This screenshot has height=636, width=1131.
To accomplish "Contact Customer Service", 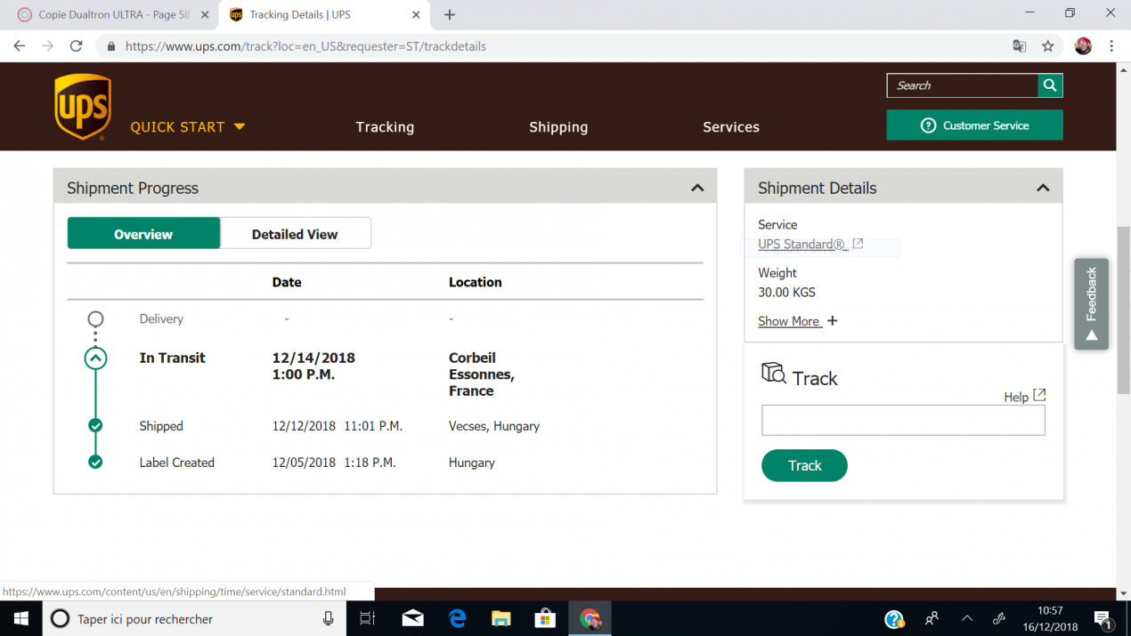I will 974,125.
